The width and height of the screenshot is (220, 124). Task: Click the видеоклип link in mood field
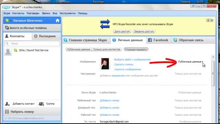point(118,75)
